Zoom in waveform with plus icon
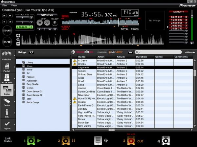Image resolution: width=197 pixels, height=147 pixels. pyautogui.click(x=18, y=36)
